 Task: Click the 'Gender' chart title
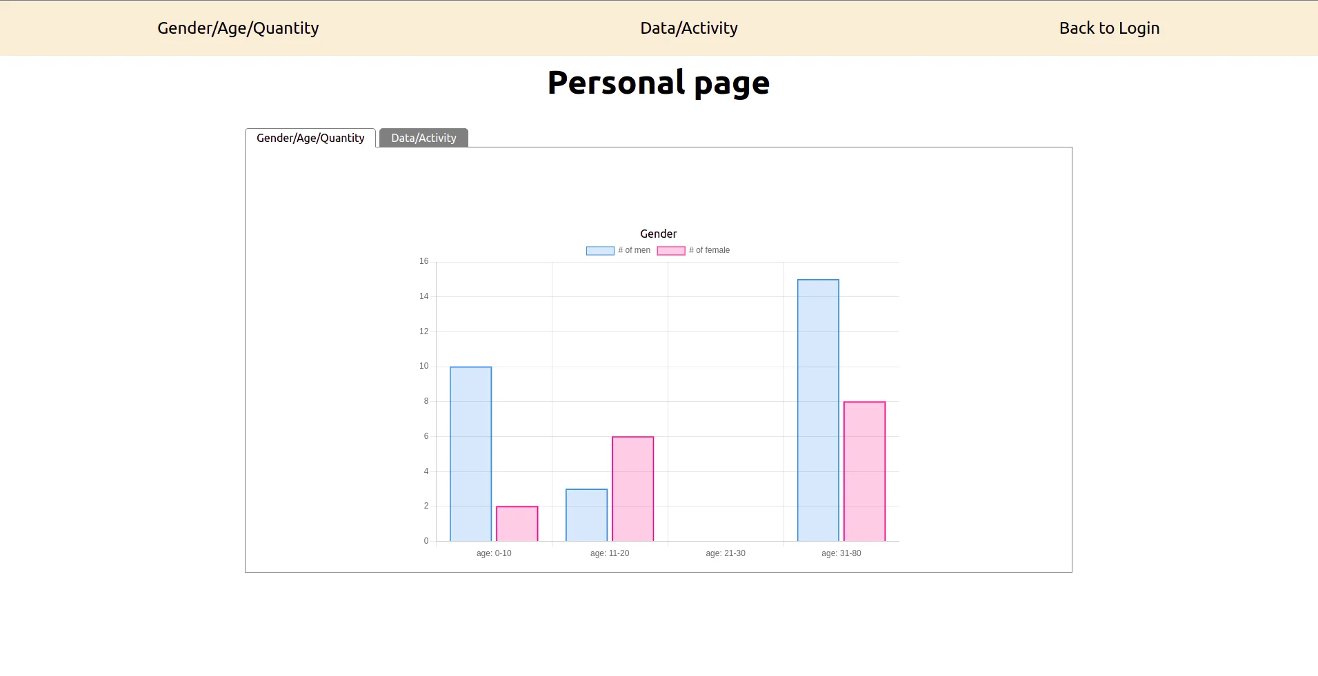pos(658,234)
